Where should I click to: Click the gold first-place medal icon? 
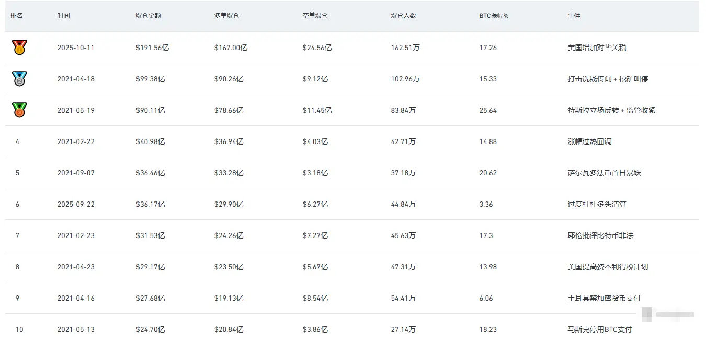19,48
